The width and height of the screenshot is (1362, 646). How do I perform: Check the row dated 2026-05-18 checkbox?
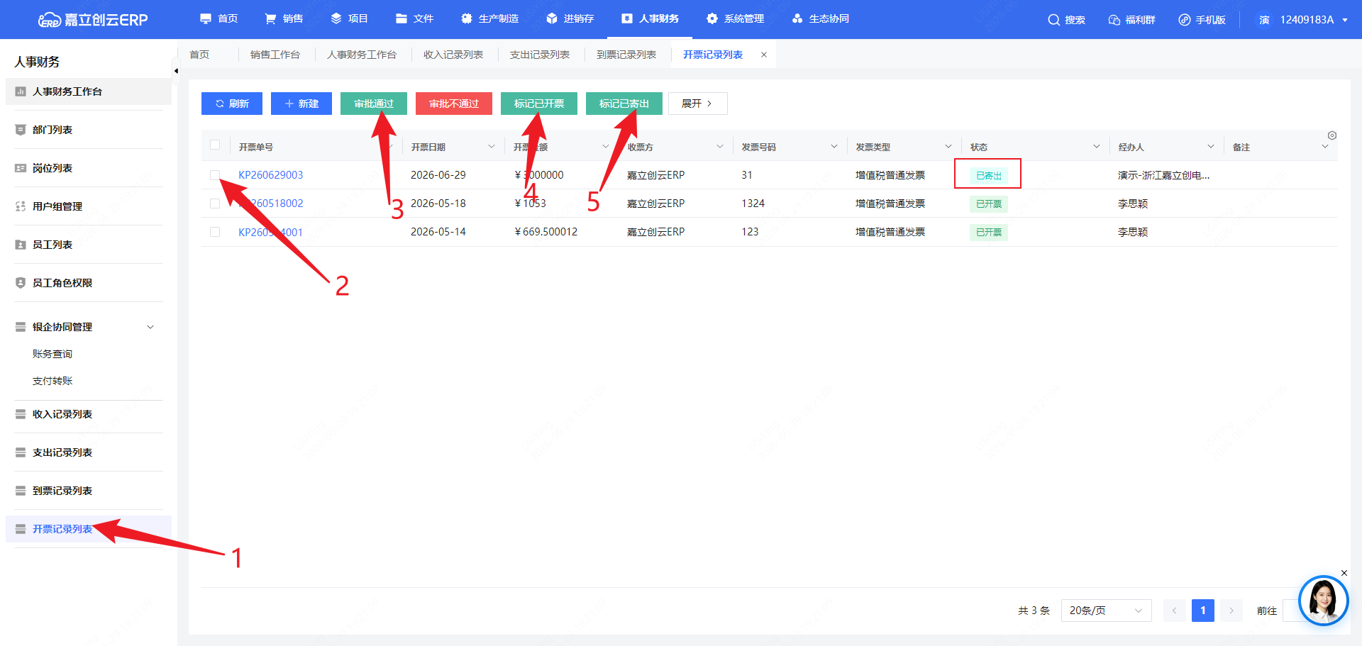pos(215,203)
